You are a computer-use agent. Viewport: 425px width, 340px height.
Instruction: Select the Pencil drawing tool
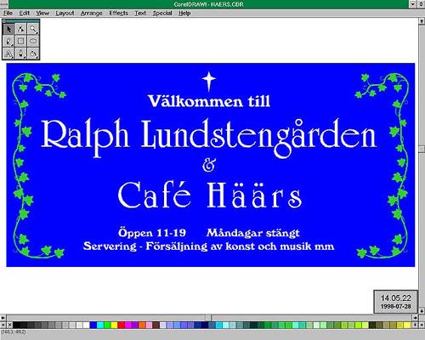pyautogui.click(x=8, y=42)
